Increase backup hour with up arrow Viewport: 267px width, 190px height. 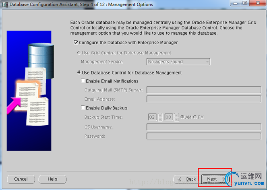(x=160, y=115)
